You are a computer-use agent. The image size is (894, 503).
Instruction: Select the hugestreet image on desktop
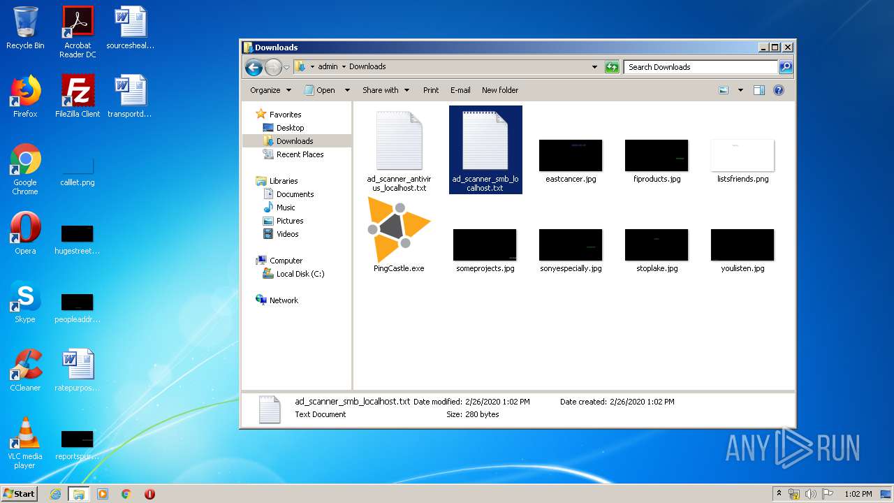[x=78, y=240]
